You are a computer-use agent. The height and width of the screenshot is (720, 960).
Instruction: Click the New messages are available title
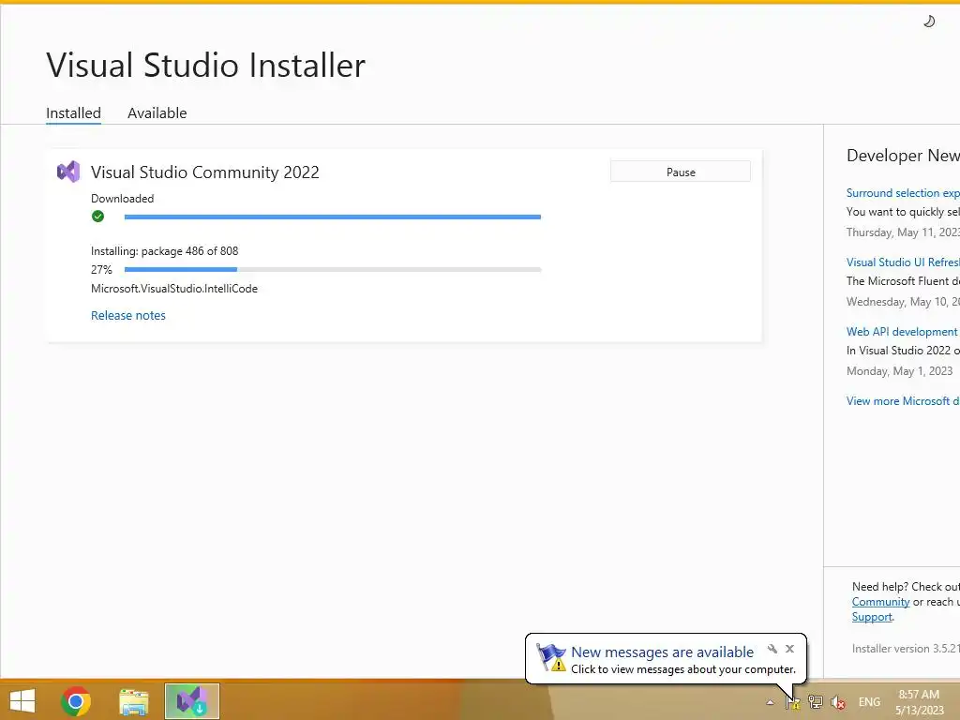tap(663, 652)
